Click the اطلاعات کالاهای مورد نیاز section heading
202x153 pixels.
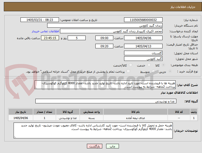click(x=179, y=93)
